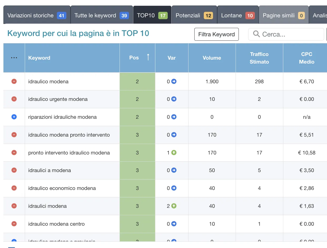The image size is (327, 248).
Task: Toggle the minus icon for idraulico modena pronto intervento
Action: (x=14, y=135)
